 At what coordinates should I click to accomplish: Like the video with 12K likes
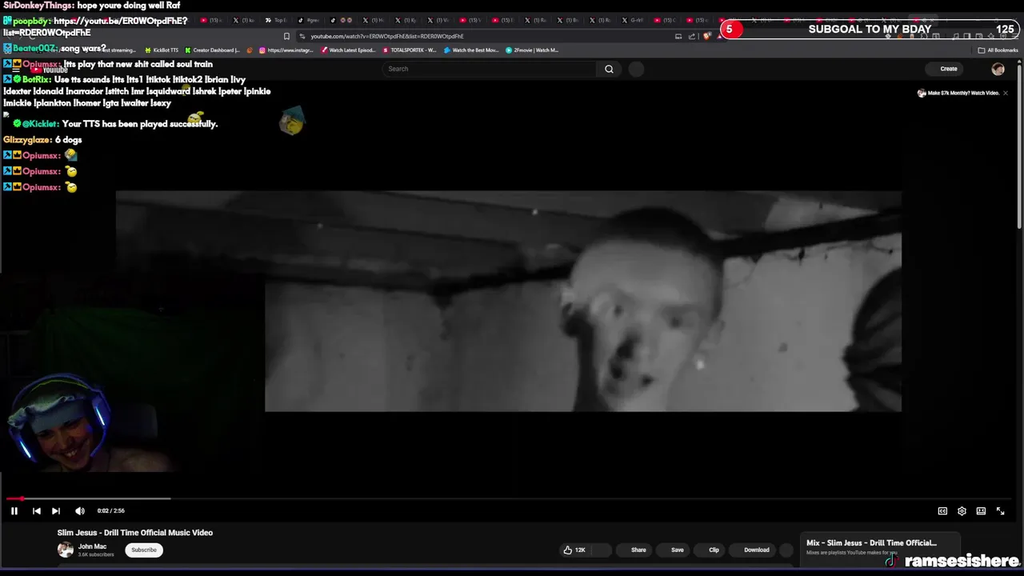[x=574, y=550]
